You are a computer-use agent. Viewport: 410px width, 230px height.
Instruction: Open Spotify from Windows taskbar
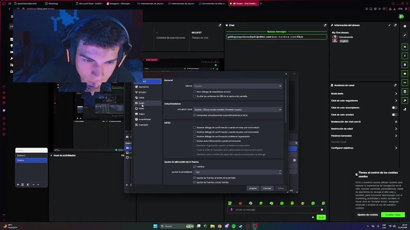234,226
